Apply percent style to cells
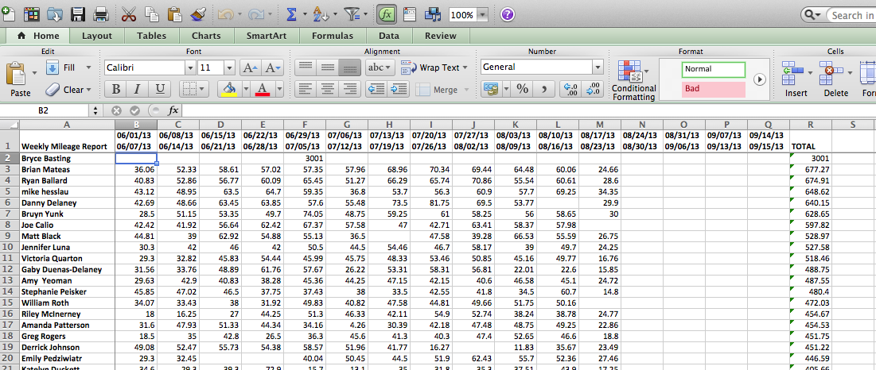 click(x=523, y=89)
